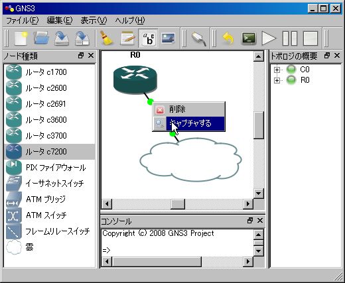345x283 pixels.
Task: Click canvas vertical scrollbar up arrow
Action: pos(258,56)
